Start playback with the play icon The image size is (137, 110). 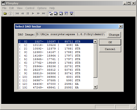33,14
